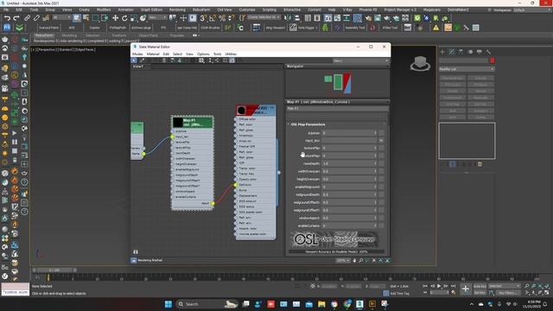Collapse the material node with its minus button

(272, 107)
